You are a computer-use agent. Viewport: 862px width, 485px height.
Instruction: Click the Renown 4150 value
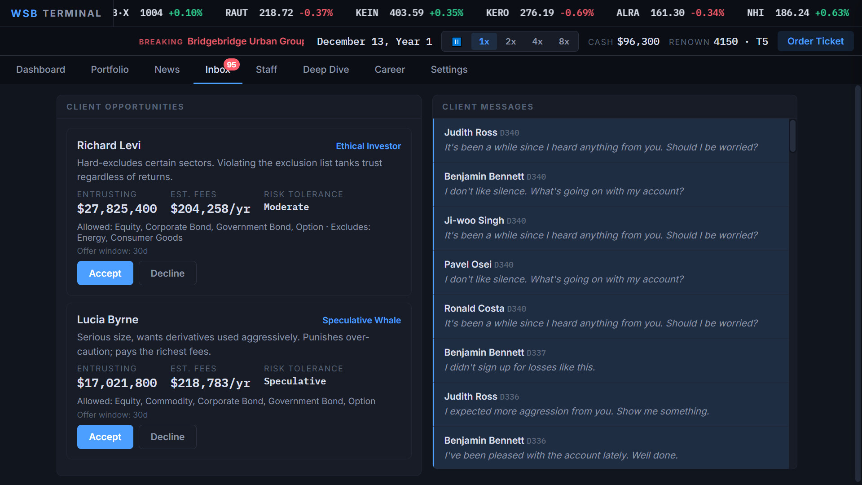(726, 42)
